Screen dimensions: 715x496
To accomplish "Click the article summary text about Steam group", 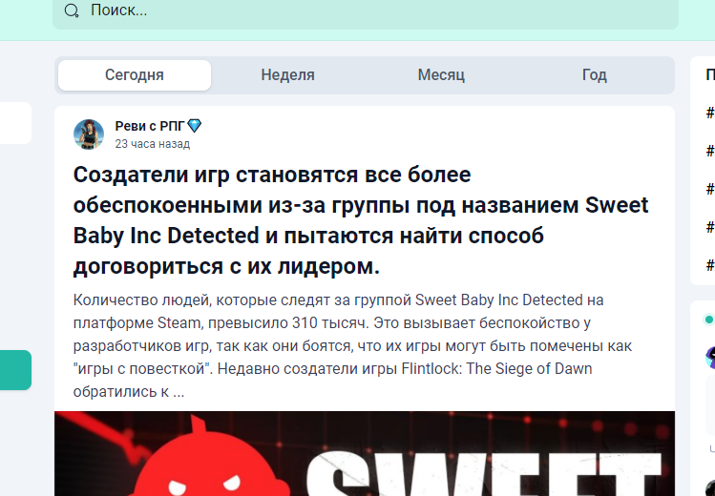I will pyautogui.click(x=352, y=345).
